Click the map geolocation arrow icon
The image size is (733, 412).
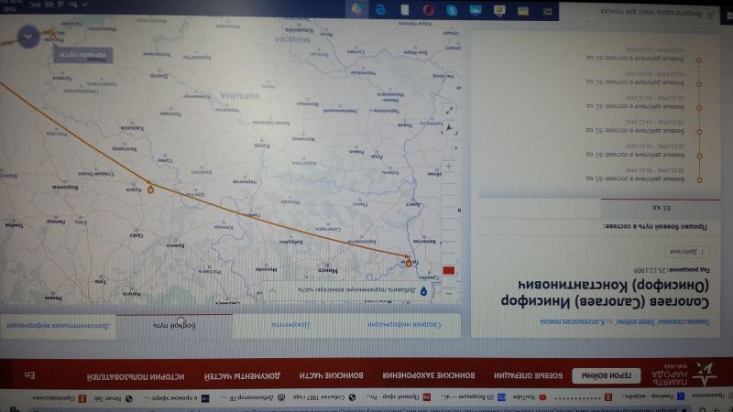pos(449,127)
